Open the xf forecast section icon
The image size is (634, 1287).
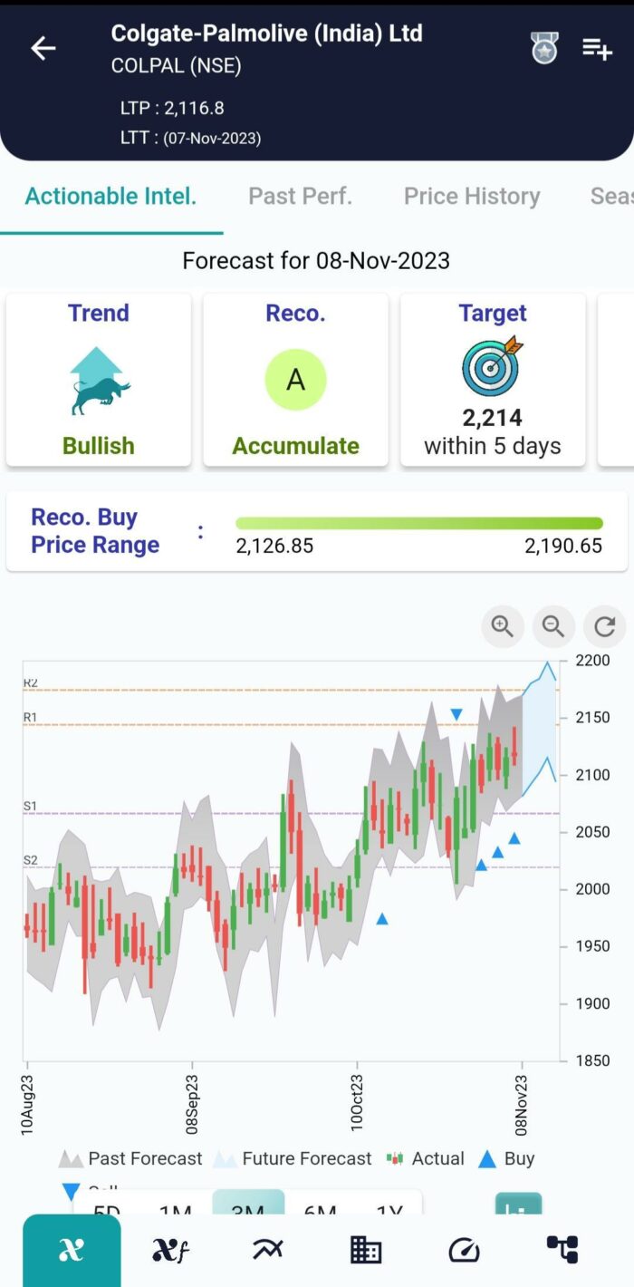(x=170, y=1250)
